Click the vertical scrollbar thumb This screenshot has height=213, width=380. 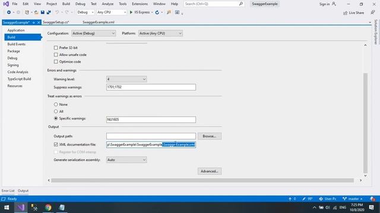[x=365, y=123]
